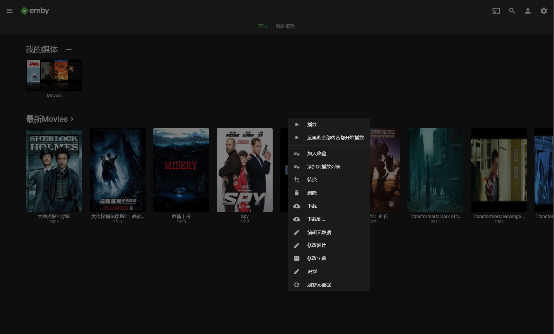Open the hamburger navigation menu

(9, 11)
